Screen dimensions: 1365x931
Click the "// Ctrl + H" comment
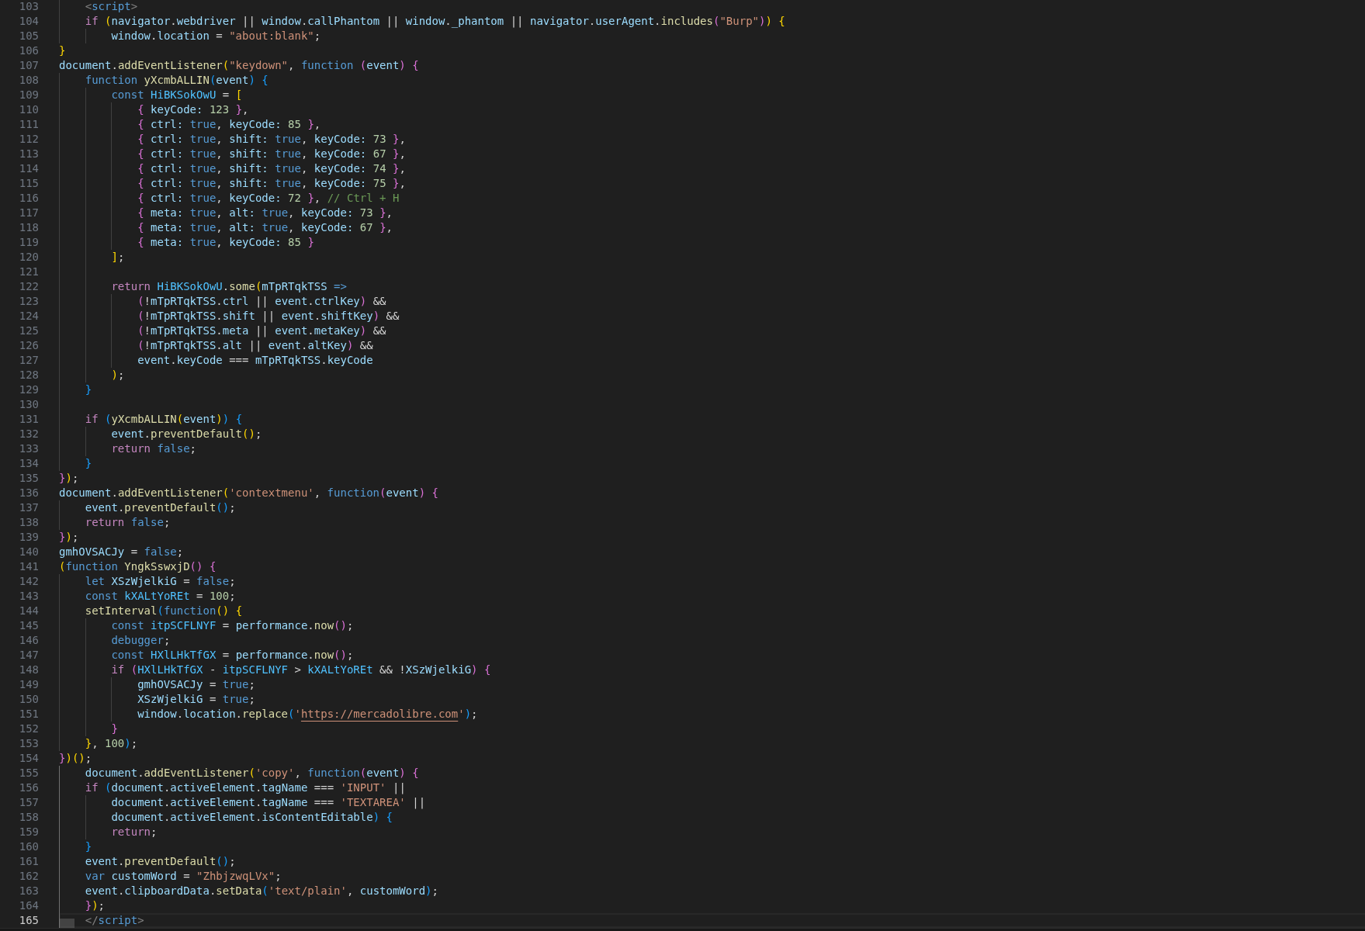point(363,198)
